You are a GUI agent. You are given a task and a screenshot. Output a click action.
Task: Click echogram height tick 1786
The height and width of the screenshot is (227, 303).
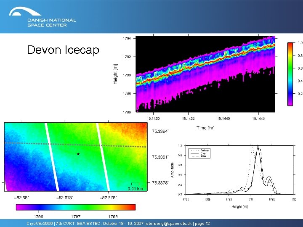coord(127,112)
